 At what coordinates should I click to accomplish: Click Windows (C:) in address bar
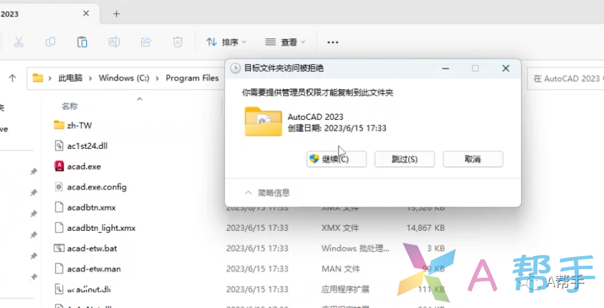pyautogui.click(x=124, y=78)
